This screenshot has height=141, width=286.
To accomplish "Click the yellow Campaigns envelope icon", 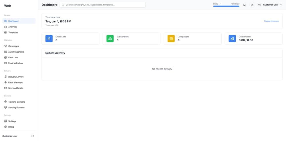I will [171, 39].
